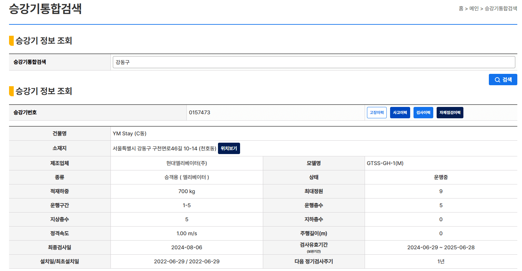View the 자체점검이력 self-inspection history
The width and height of the screenshot is (522, 271).
tap(449, 112)
